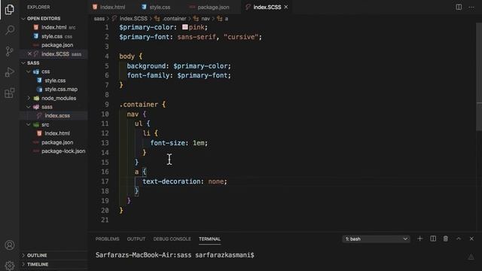Image resolution: width=482 pixels, height=271 pixels.
Task: Click the terminal prompt line
Action: point(175,255)
